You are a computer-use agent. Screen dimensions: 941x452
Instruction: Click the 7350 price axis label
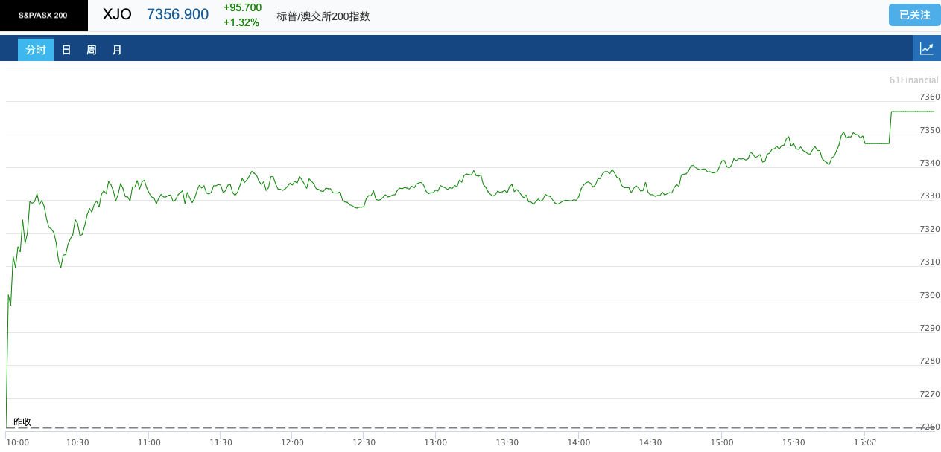(x=930, y=130)
